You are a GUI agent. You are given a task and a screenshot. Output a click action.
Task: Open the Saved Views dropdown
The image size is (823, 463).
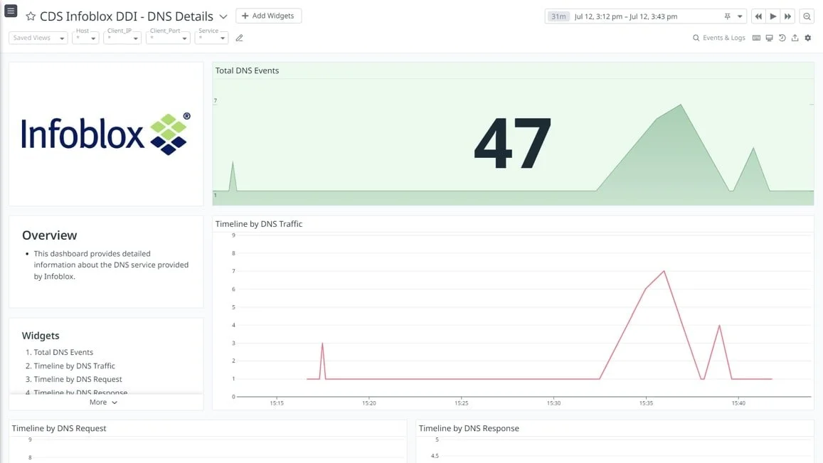(37, 38)
